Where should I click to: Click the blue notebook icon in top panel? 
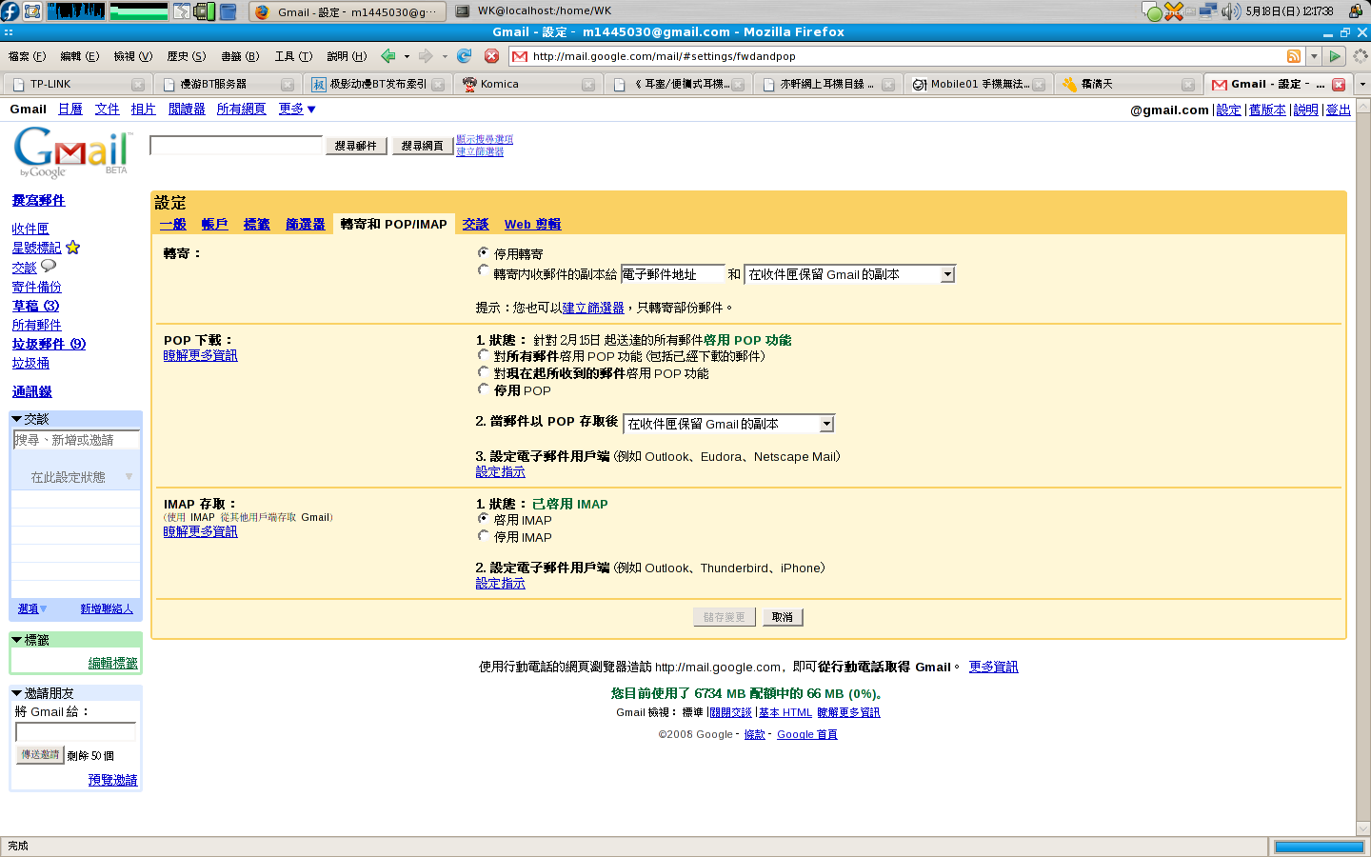[x=228, y=11]
